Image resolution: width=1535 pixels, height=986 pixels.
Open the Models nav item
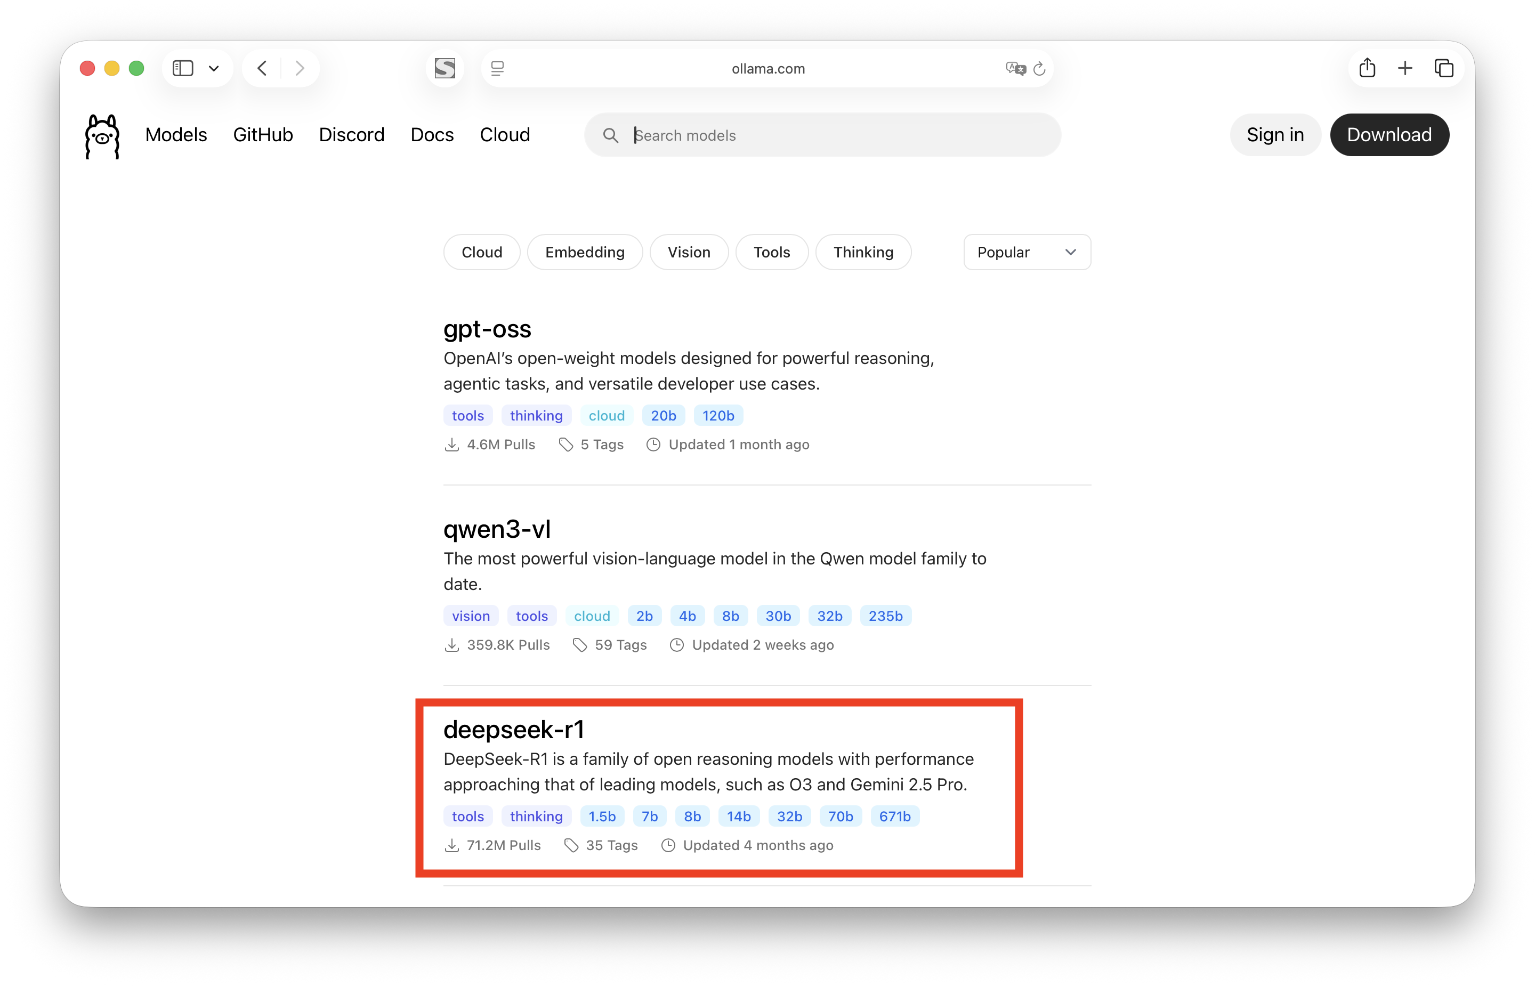176,134
